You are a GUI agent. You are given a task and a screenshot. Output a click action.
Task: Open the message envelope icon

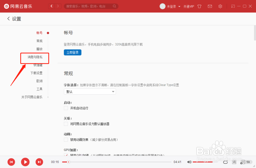pyautogui.click(x=210, y=6)
